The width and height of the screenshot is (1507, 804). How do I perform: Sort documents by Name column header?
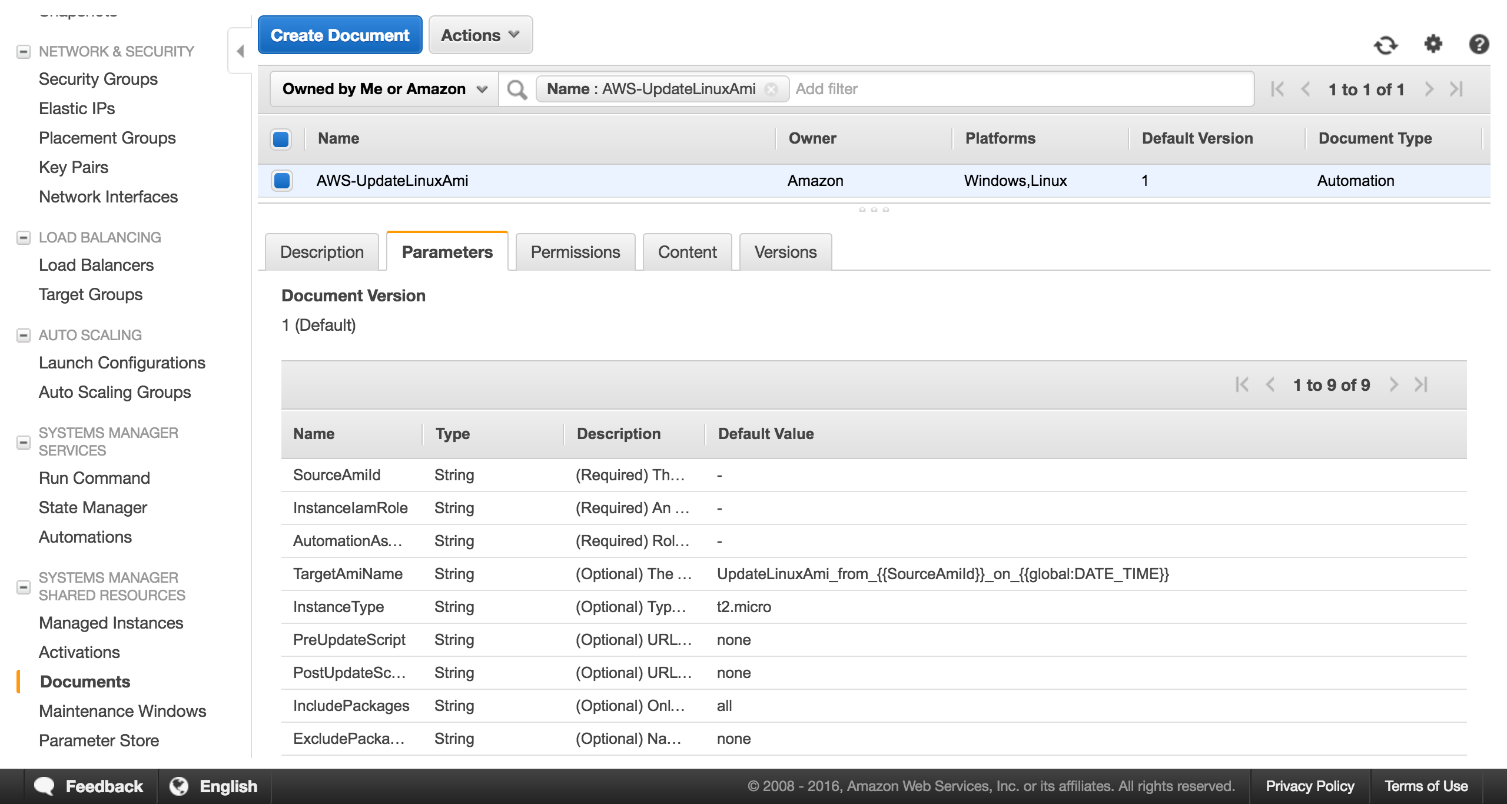(338, 139)
